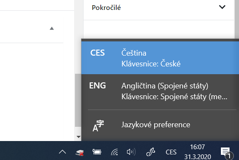Screen dimensions: 239x160
Task: Click the scrollbar at the right window edge
Action: click(237, 19)
